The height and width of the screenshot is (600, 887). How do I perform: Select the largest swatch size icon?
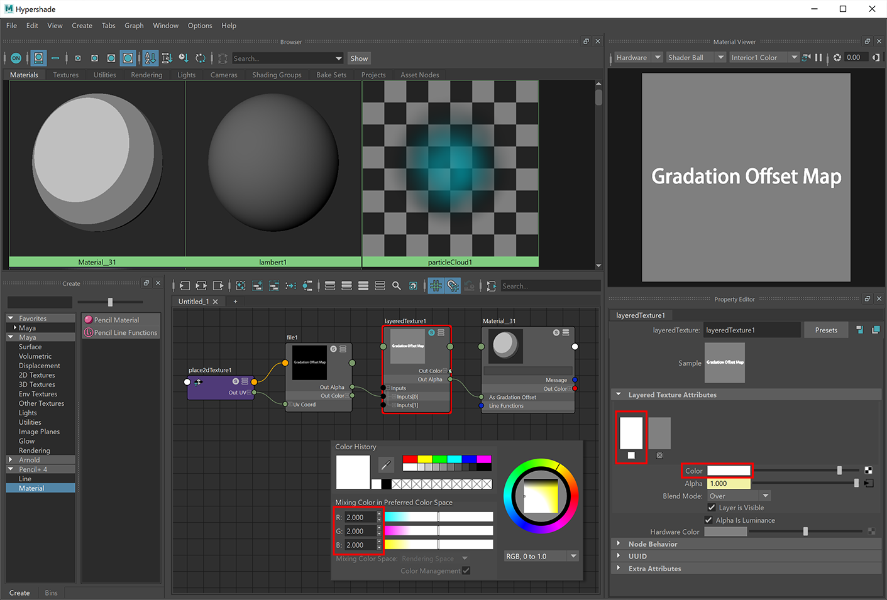(128, 58)
